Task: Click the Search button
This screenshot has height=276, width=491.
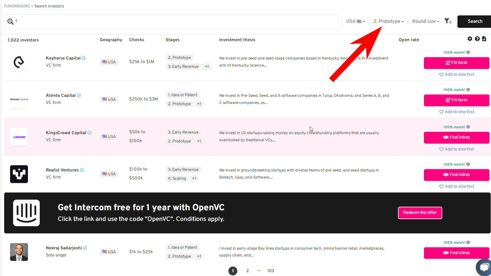Action: 475,21
